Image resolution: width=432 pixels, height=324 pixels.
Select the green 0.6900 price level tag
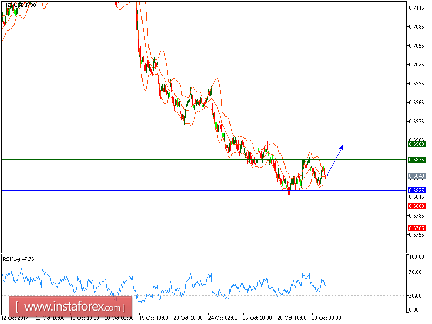pos(417,144)
